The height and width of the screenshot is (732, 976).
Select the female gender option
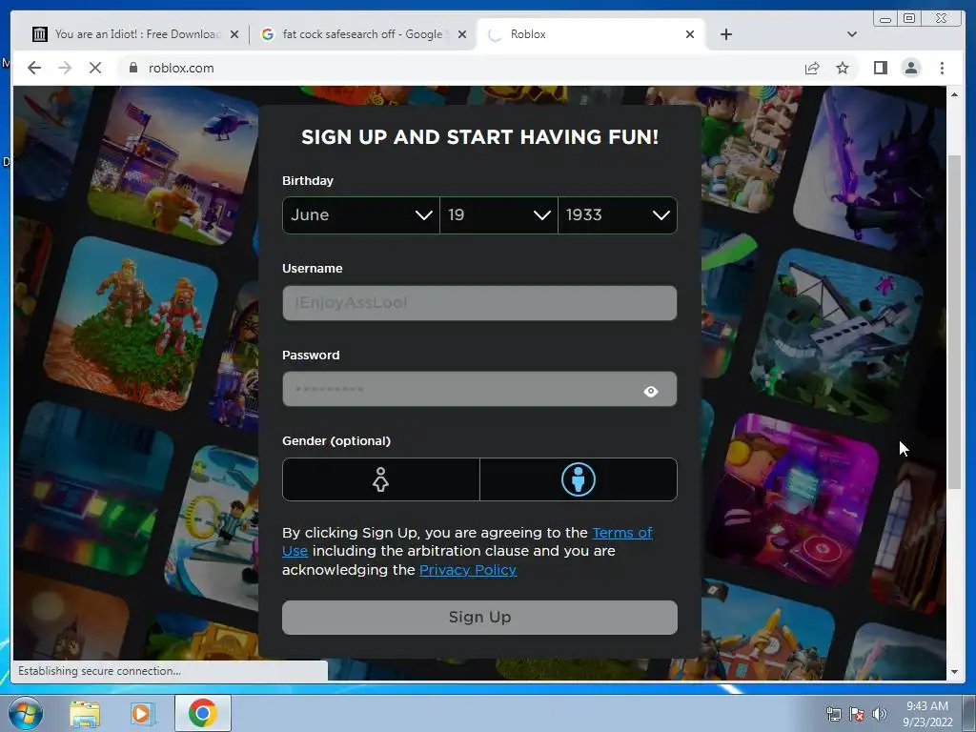(x=381, y=479)
